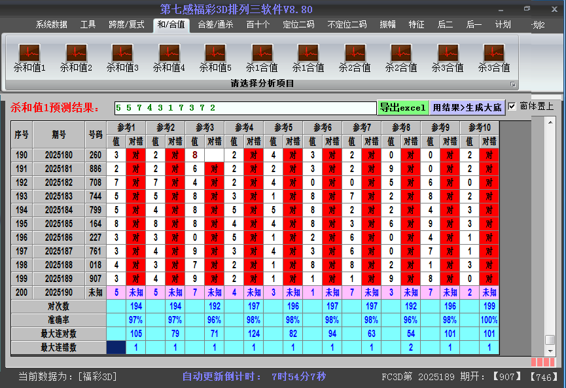
Task: Click the 期号 column header
Action: (59, 135)
